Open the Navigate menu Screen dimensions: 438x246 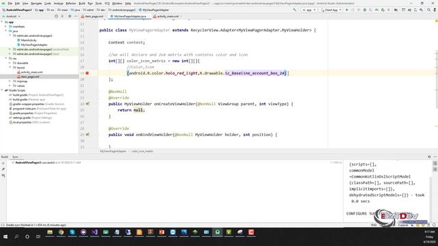click(x=36, y=3)
